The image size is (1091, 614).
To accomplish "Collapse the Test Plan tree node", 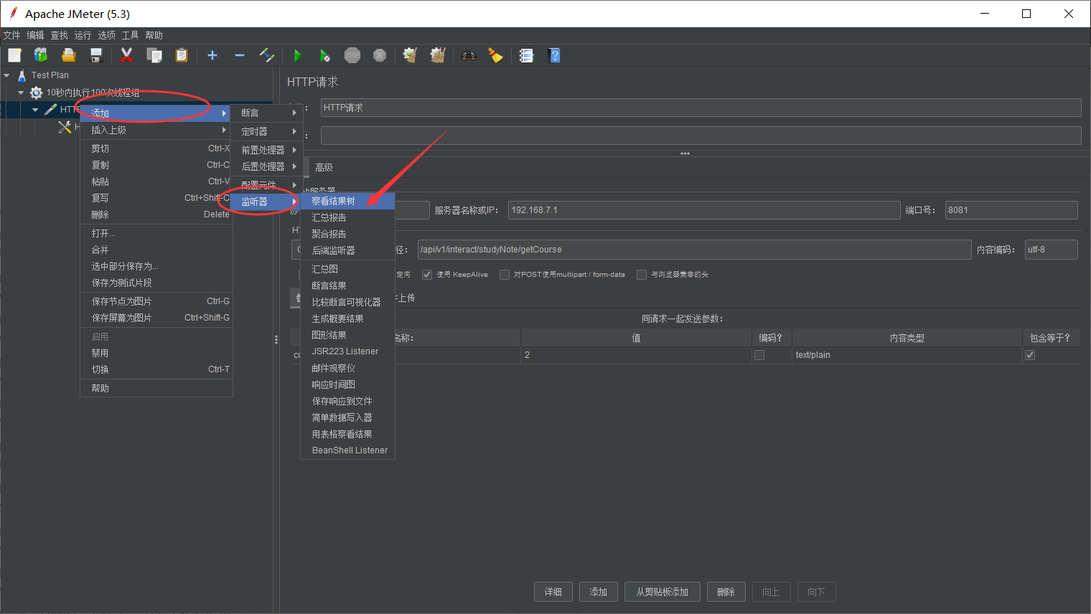I will 6,75.
